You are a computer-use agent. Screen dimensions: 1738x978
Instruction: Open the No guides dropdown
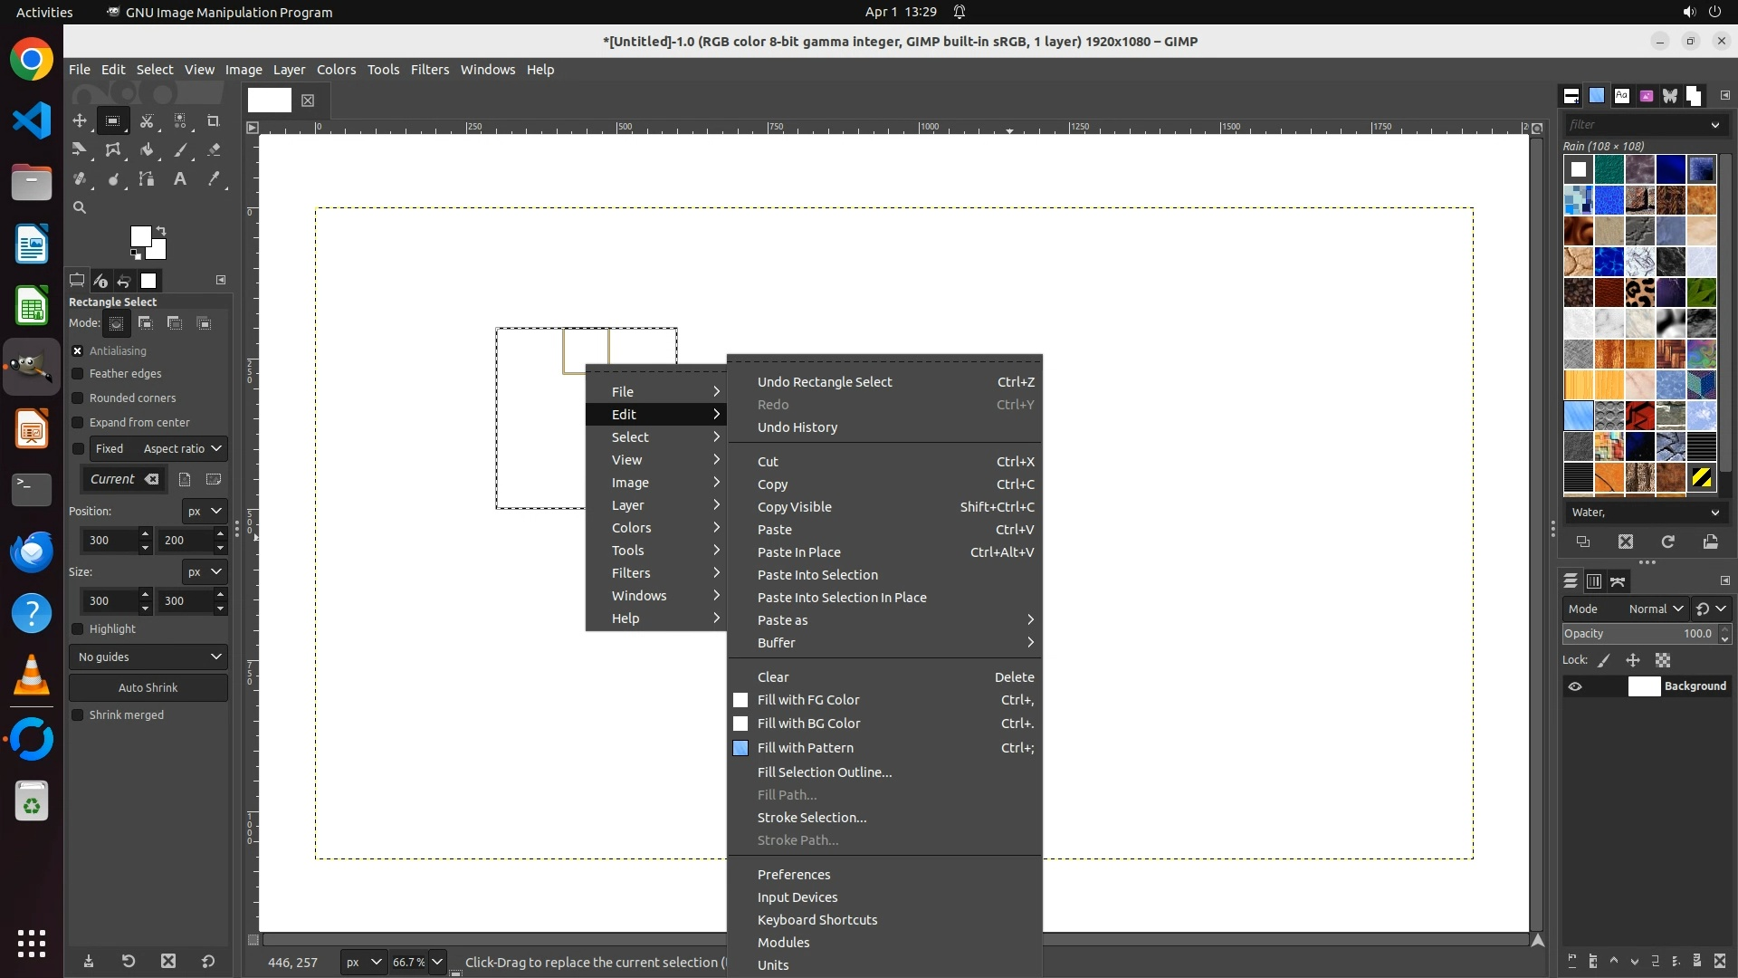148,657
